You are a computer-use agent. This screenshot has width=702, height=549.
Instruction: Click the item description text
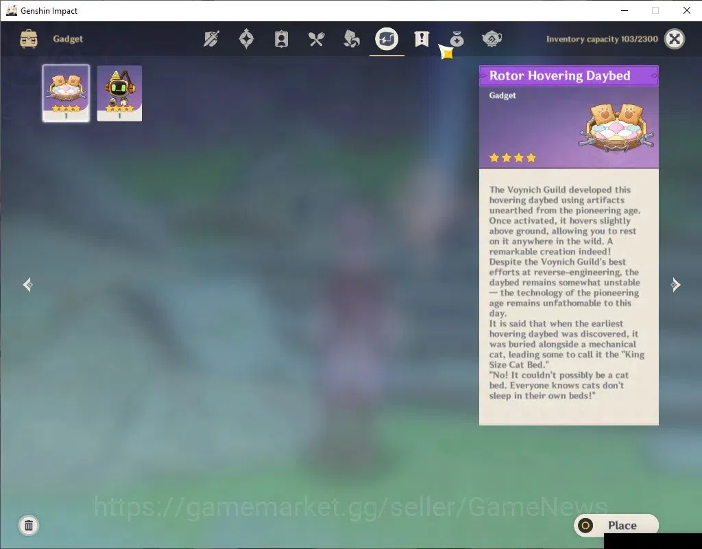pyautogui.click(x=566, y=292)
